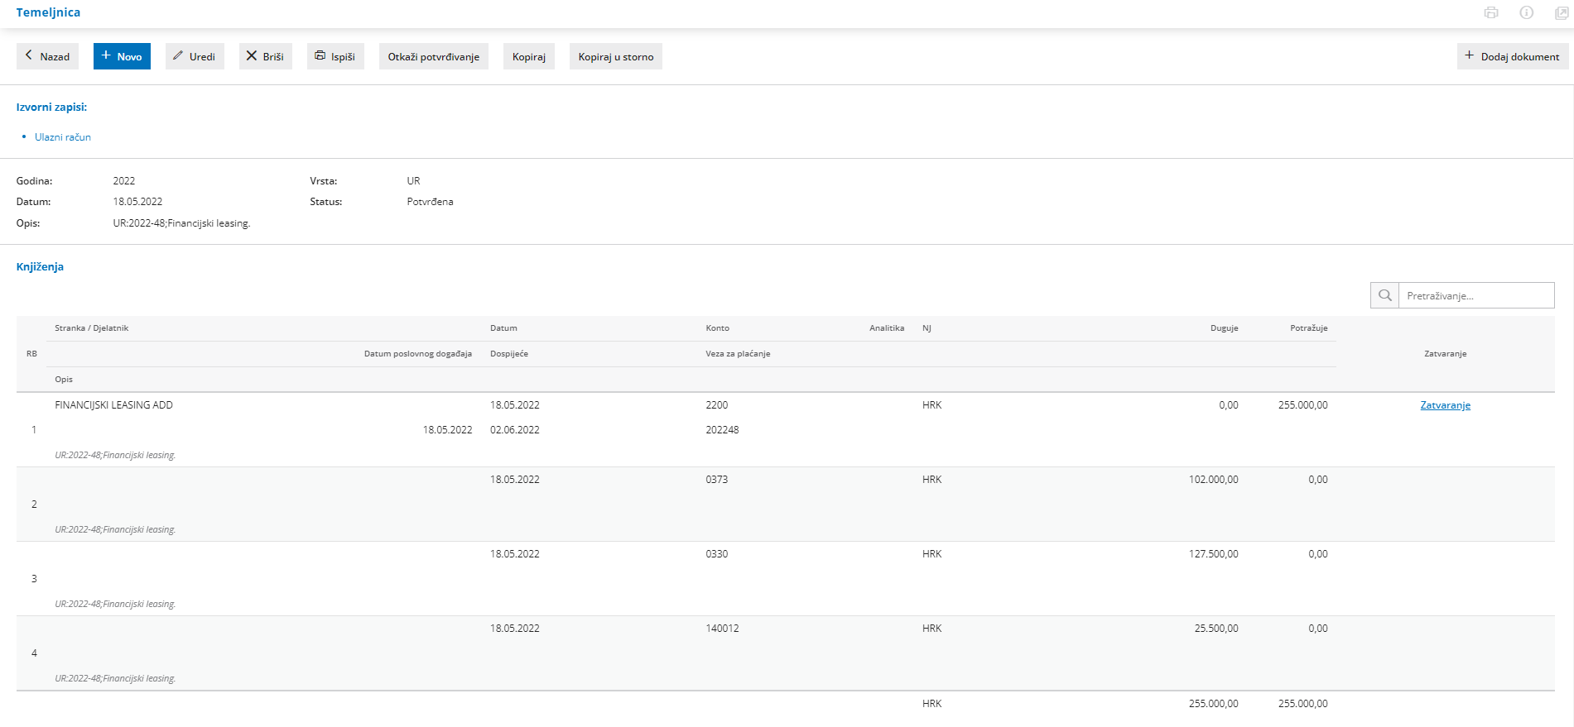
Task: Select the due date 02.06.2022
Action: tap(515, 430)
